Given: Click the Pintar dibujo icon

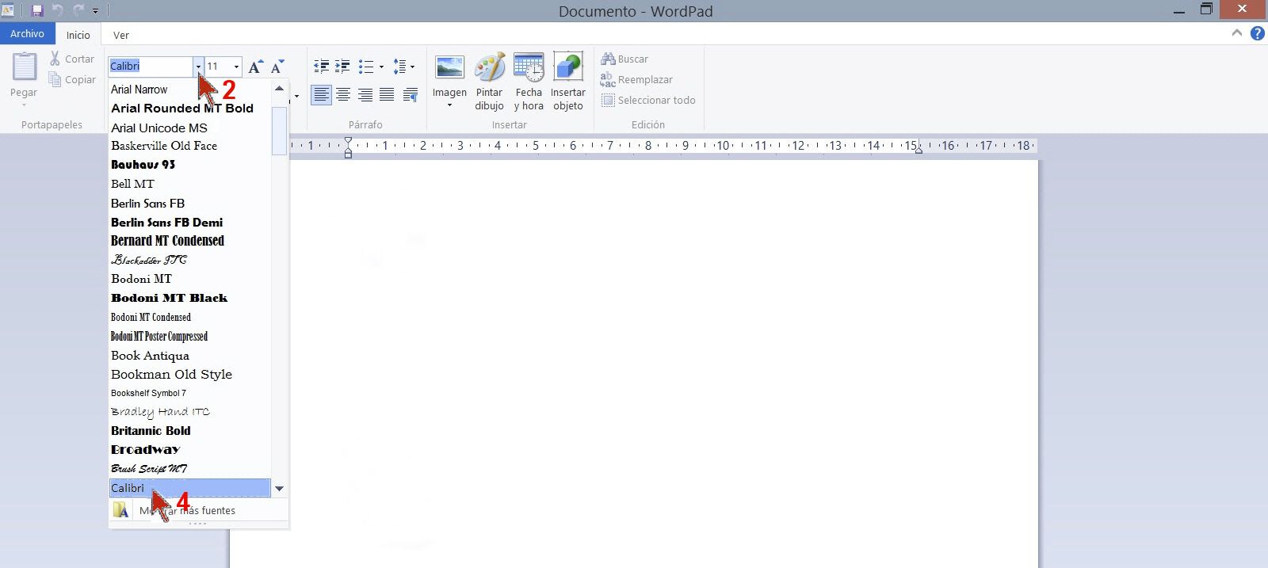Looking at the screenshot, I should 489,69.
